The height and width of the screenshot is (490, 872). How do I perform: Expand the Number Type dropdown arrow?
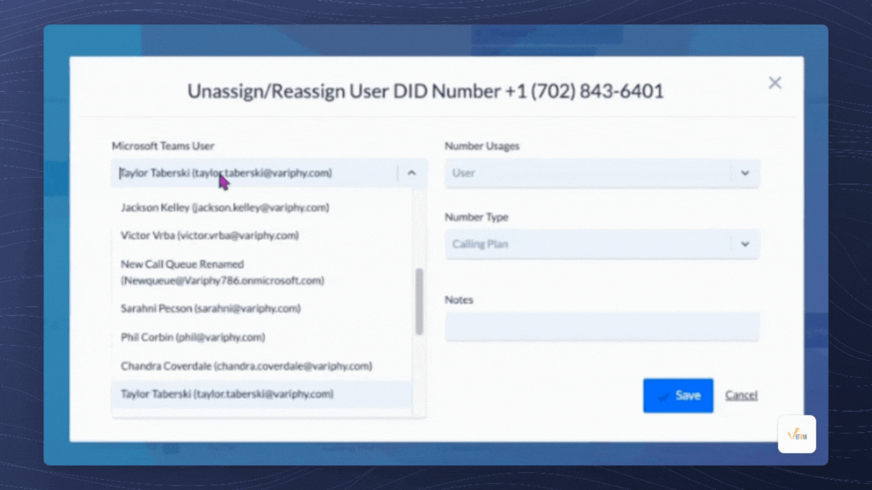click(x=745, y=244)
